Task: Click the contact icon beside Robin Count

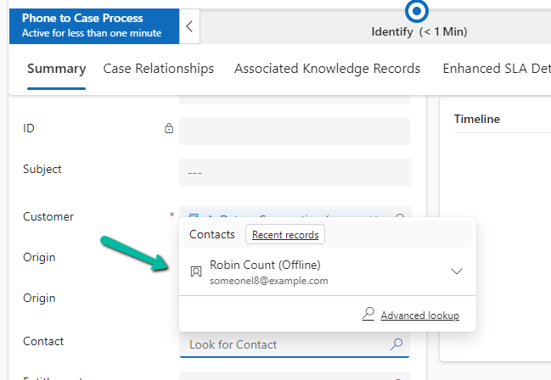Action: 195,271
